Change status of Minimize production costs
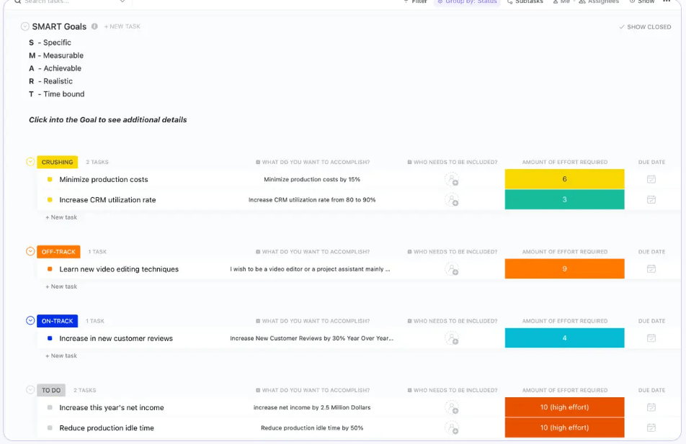The width and height of the screenshot is (686, 444). [x=50, y=179]
